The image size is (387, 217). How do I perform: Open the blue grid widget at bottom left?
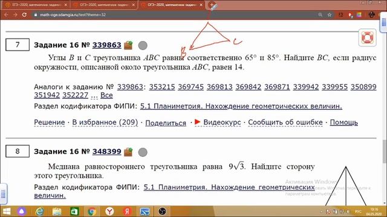[x=4, y=194]
